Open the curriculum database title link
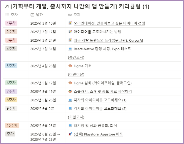Screen dimensions: 184x144 80,7
